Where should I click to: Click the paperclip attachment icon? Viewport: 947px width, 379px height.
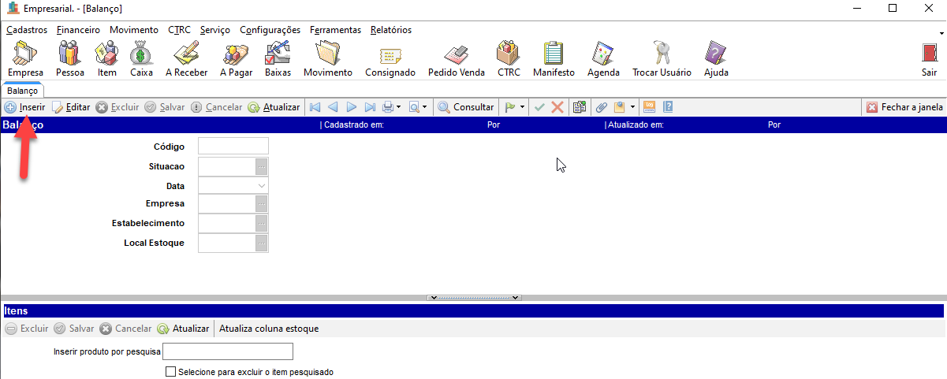[x=601, y=107]
